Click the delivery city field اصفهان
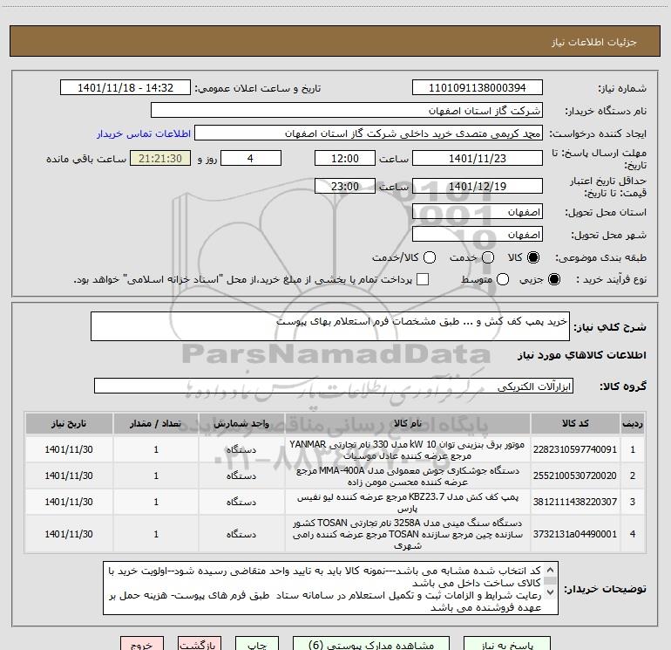This screenshot has width=671, height=650. (x=478, y=234)
